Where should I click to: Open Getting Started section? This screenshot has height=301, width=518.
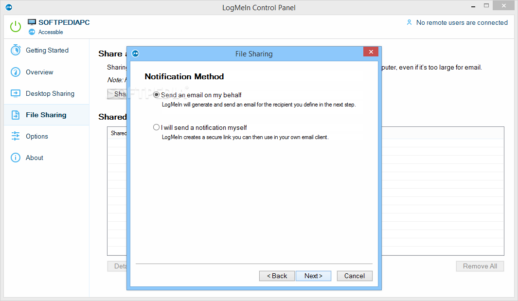(47, 50)
